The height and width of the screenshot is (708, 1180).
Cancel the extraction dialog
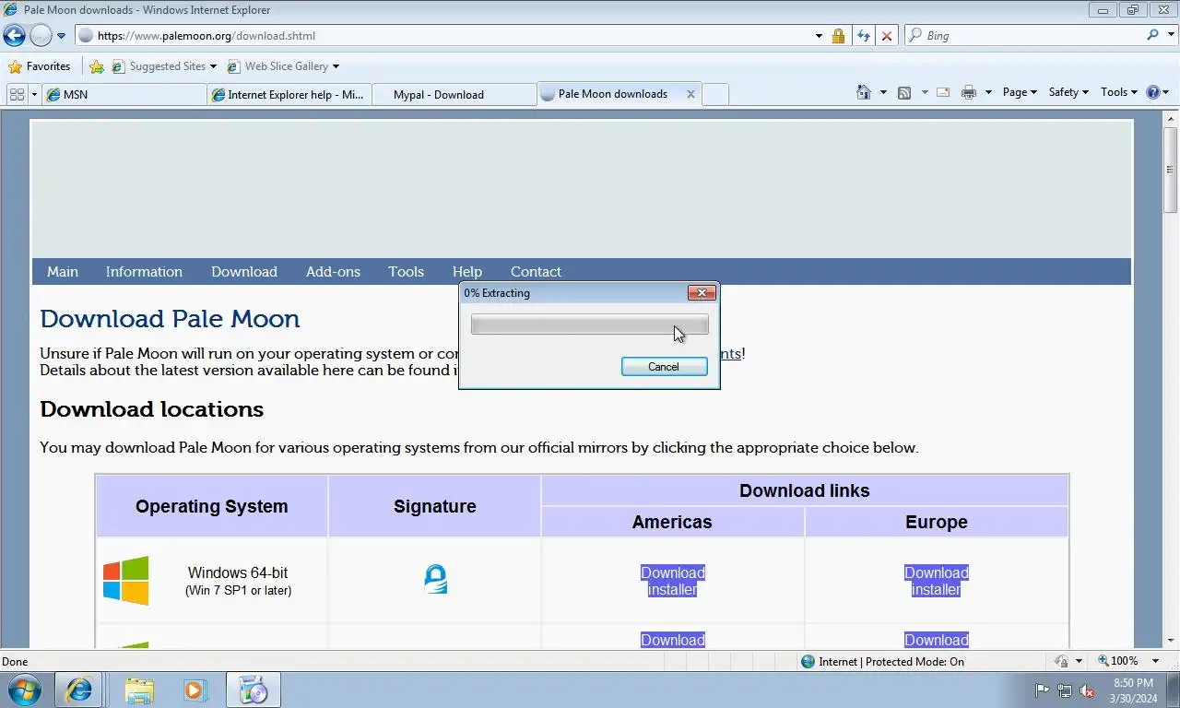coord(664,367)
